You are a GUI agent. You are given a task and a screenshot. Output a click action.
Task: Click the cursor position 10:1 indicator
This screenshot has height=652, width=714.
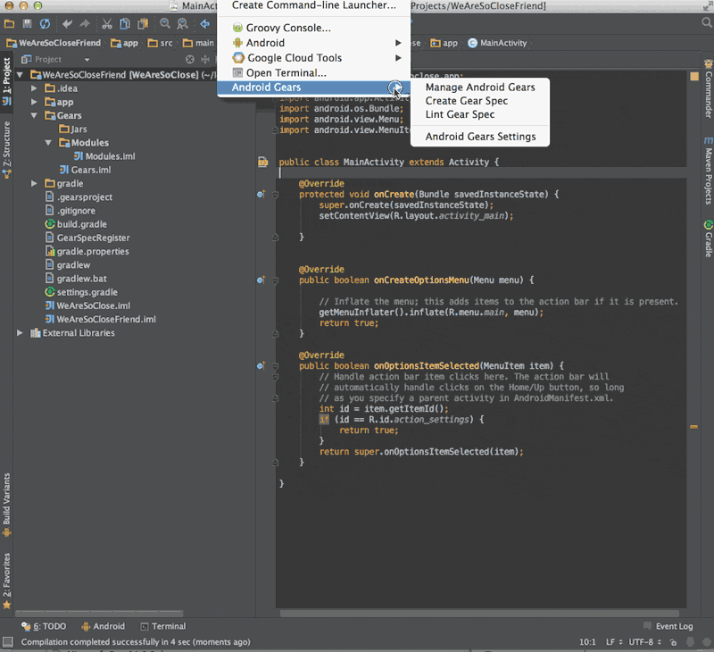tap(587, 642)
